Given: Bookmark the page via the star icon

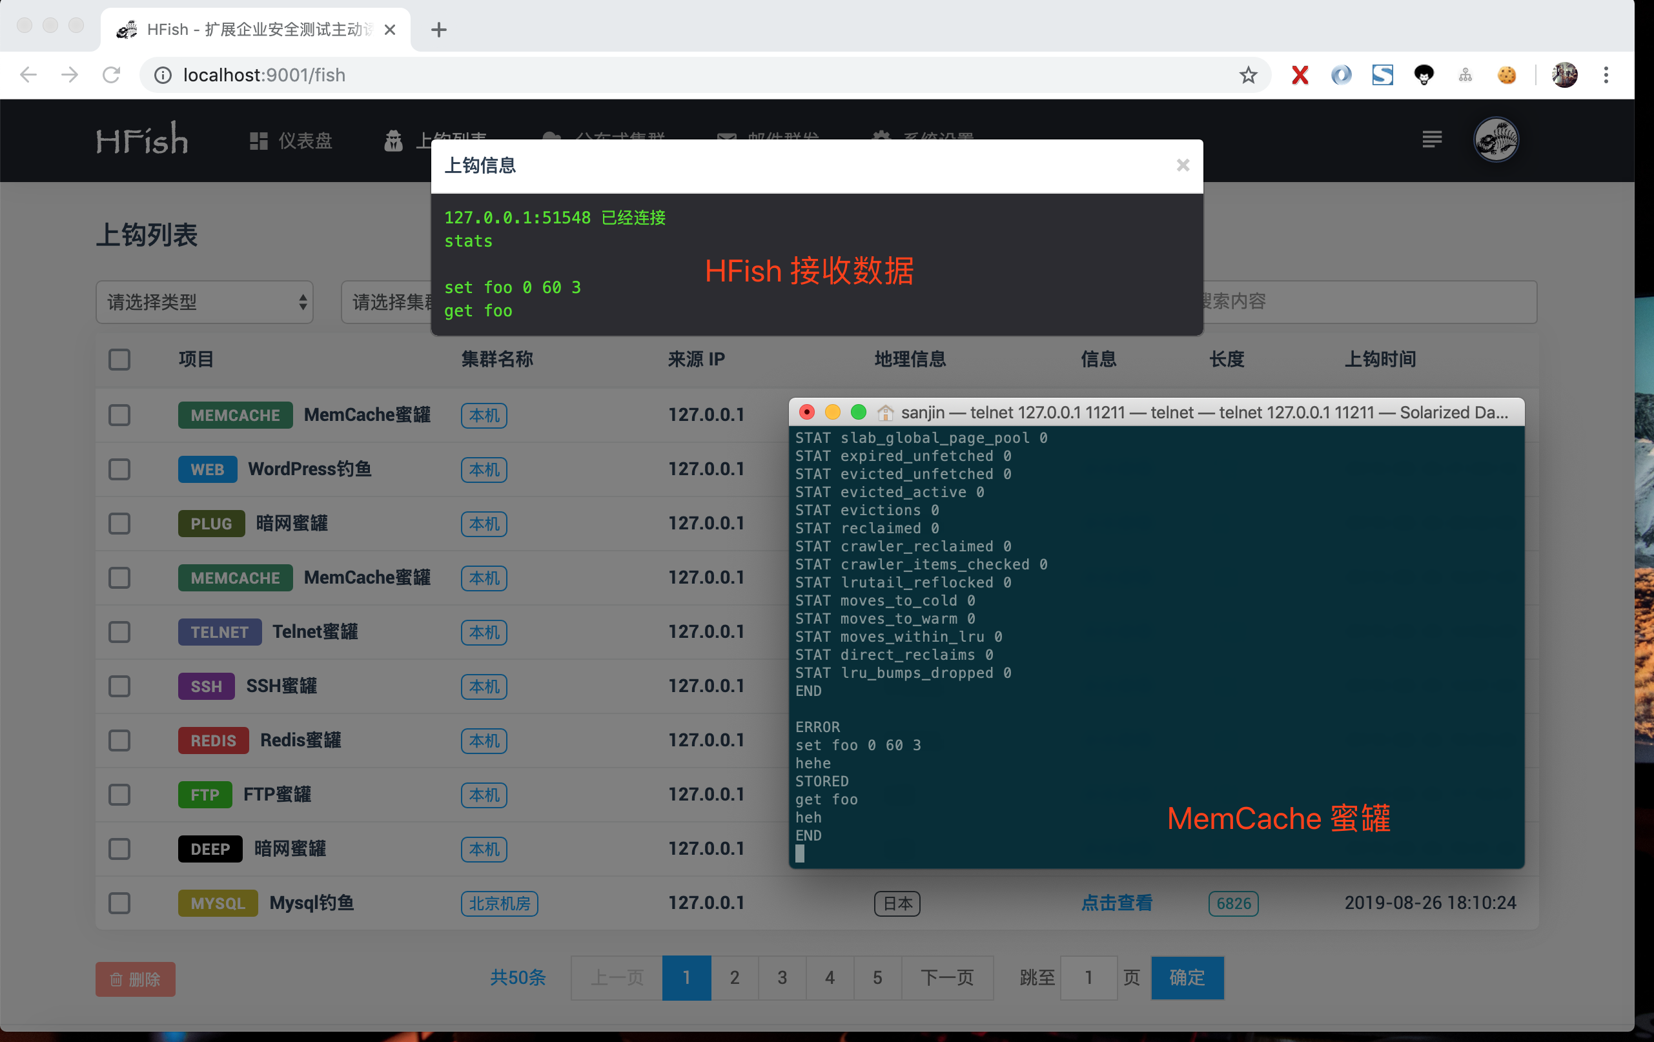Looking at the screenshot, I should point(1248,76).
